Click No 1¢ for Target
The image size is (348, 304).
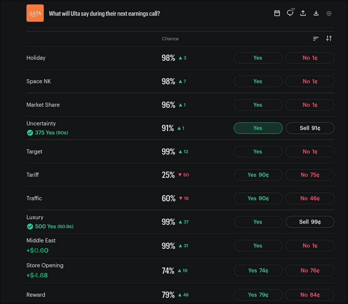pos(310,152)
